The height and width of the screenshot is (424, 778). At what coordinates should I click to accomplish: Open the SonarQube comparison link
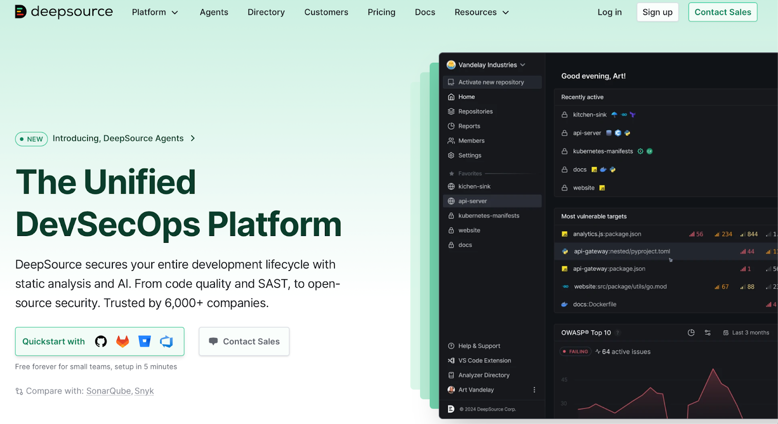tap(108, 391)
